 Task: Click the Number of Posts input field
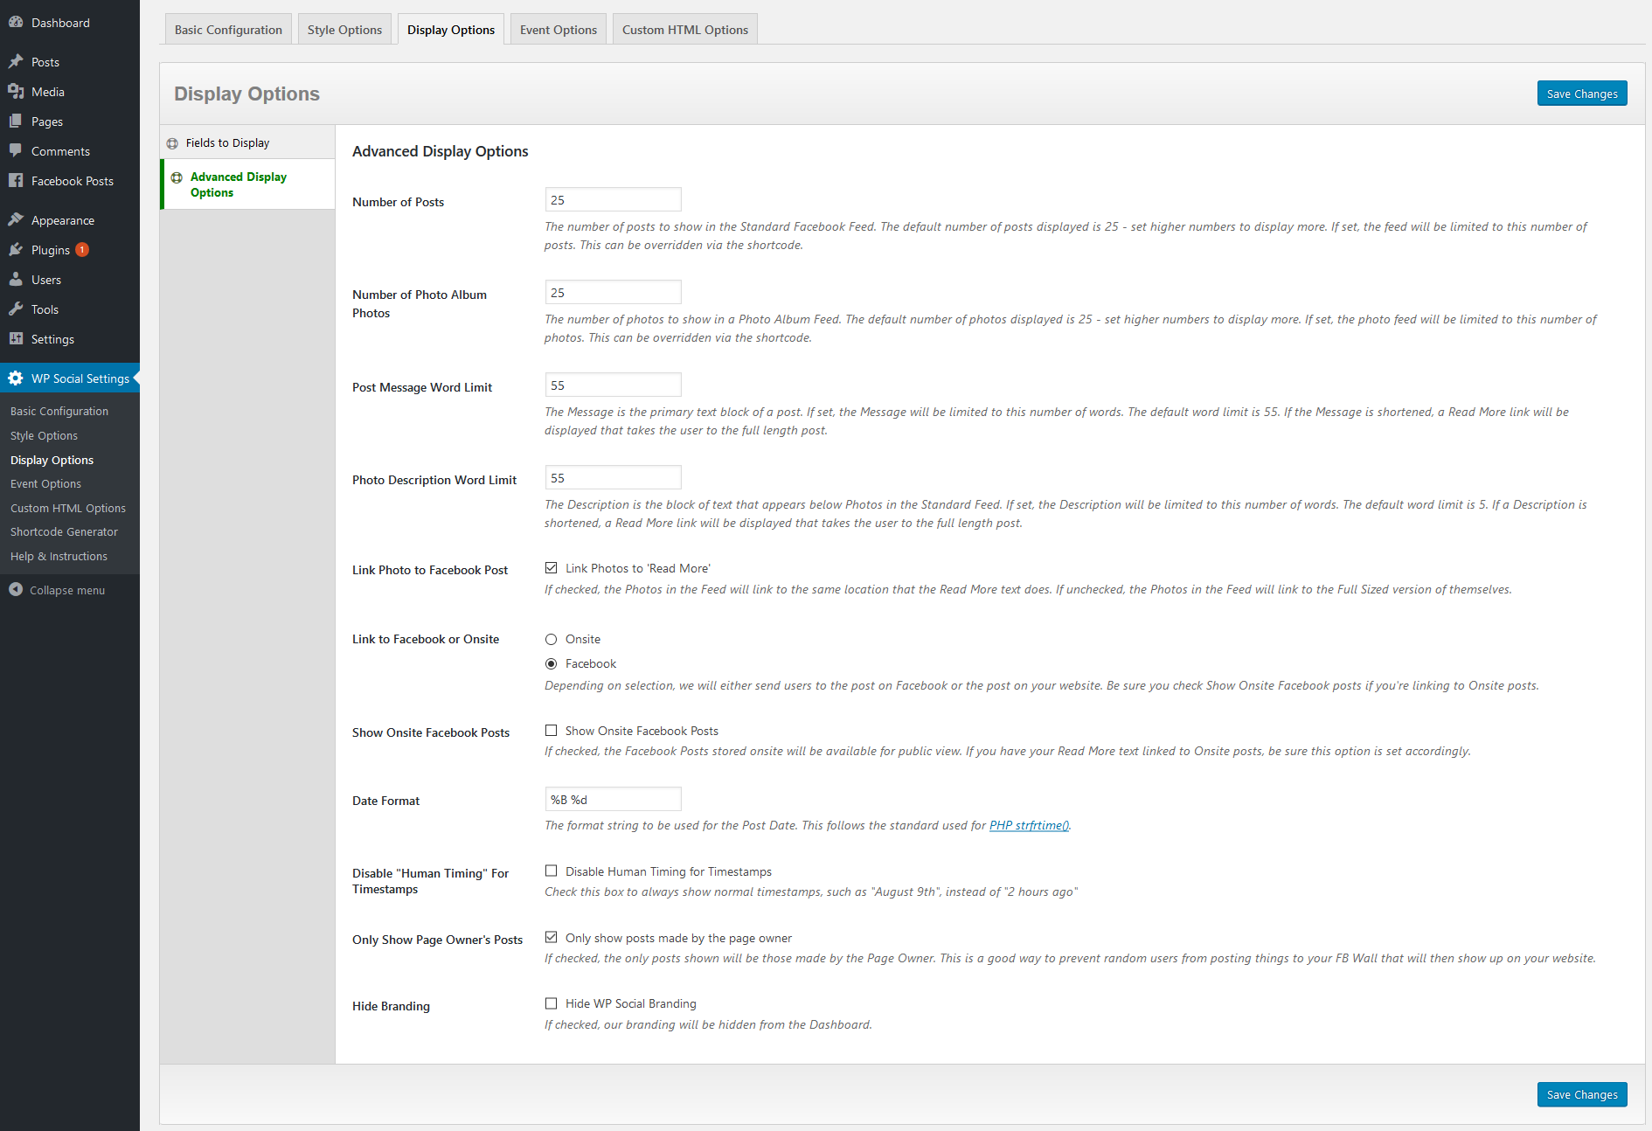coord(613,200)
